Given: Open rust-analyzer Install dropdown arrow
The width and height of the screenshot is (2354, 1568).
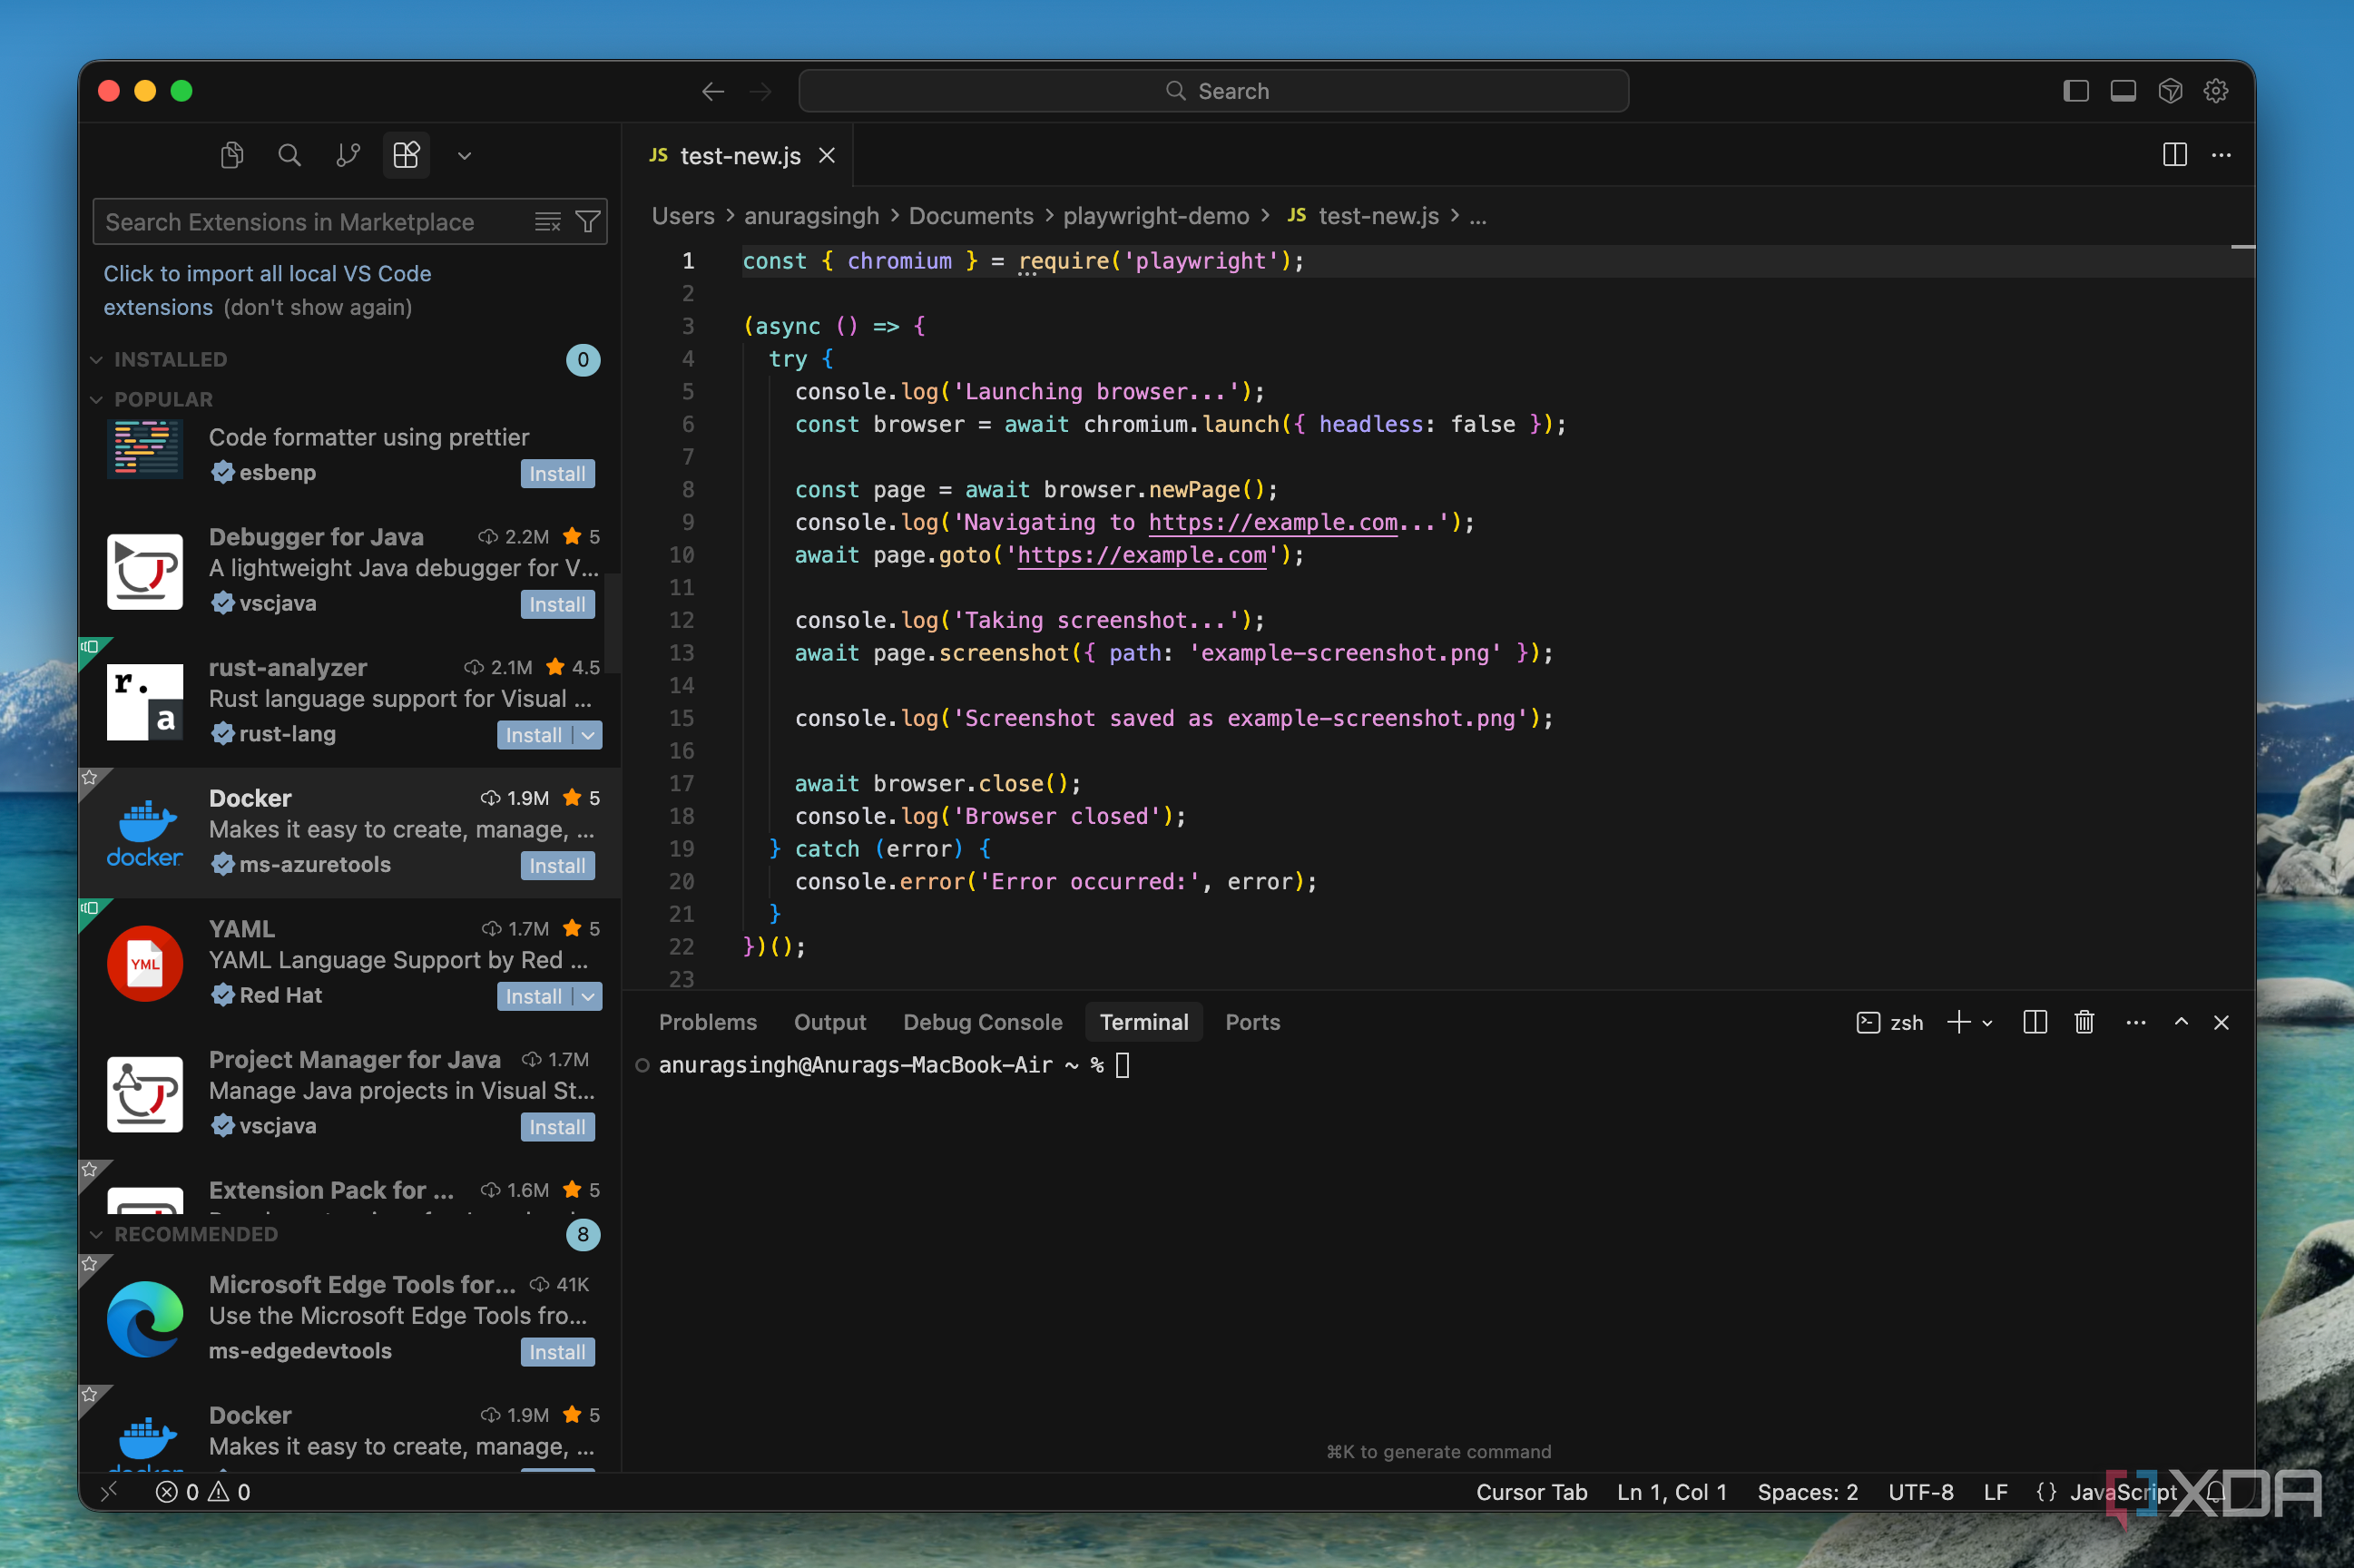Looking at the screenshot, I should point(589,735).
